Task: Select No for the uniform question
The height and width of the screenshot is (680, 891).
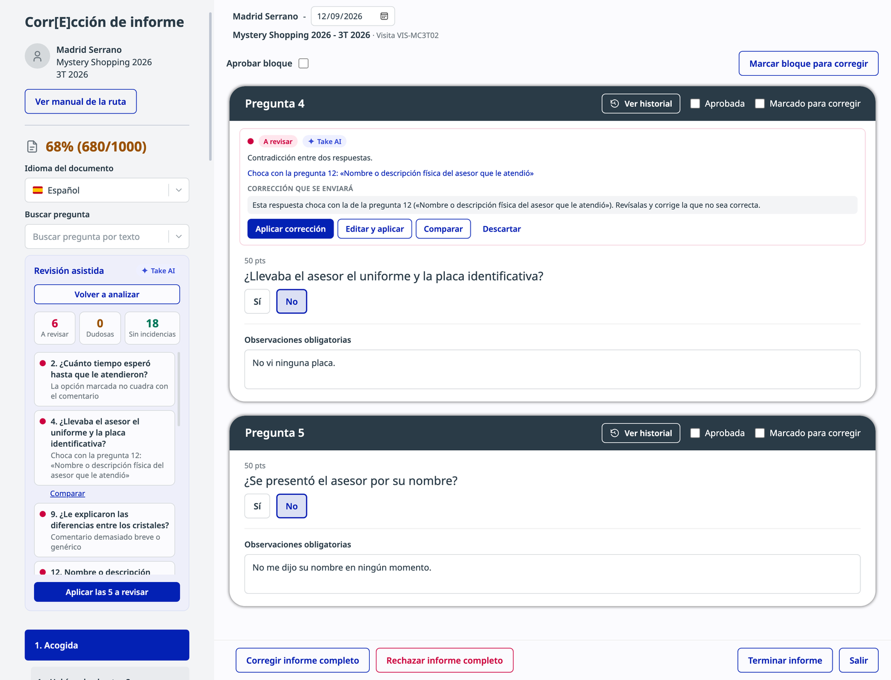Action: point(292,302)
